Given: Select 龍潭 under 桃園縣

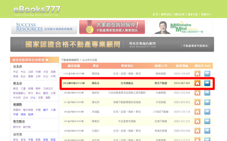Looking at the screenshot, I should tap(31, 114).
